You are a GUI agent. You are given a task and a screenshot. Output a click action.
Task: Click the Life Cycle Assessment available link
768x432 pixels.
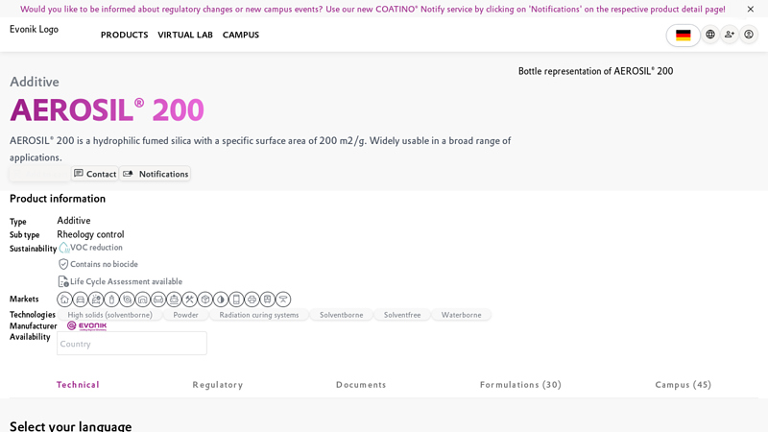[125, 282]
